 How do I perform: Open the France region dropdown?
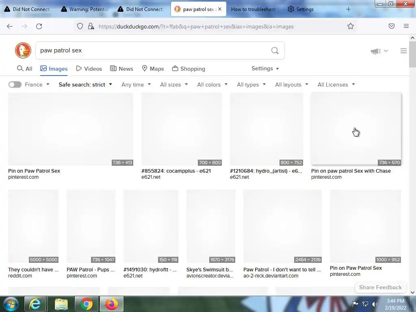tap(37, 84)
